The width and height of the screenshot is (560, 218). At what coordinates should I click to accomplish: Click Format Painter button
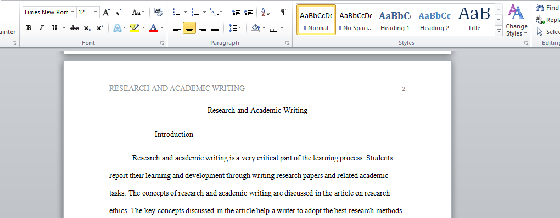[8, 32]
